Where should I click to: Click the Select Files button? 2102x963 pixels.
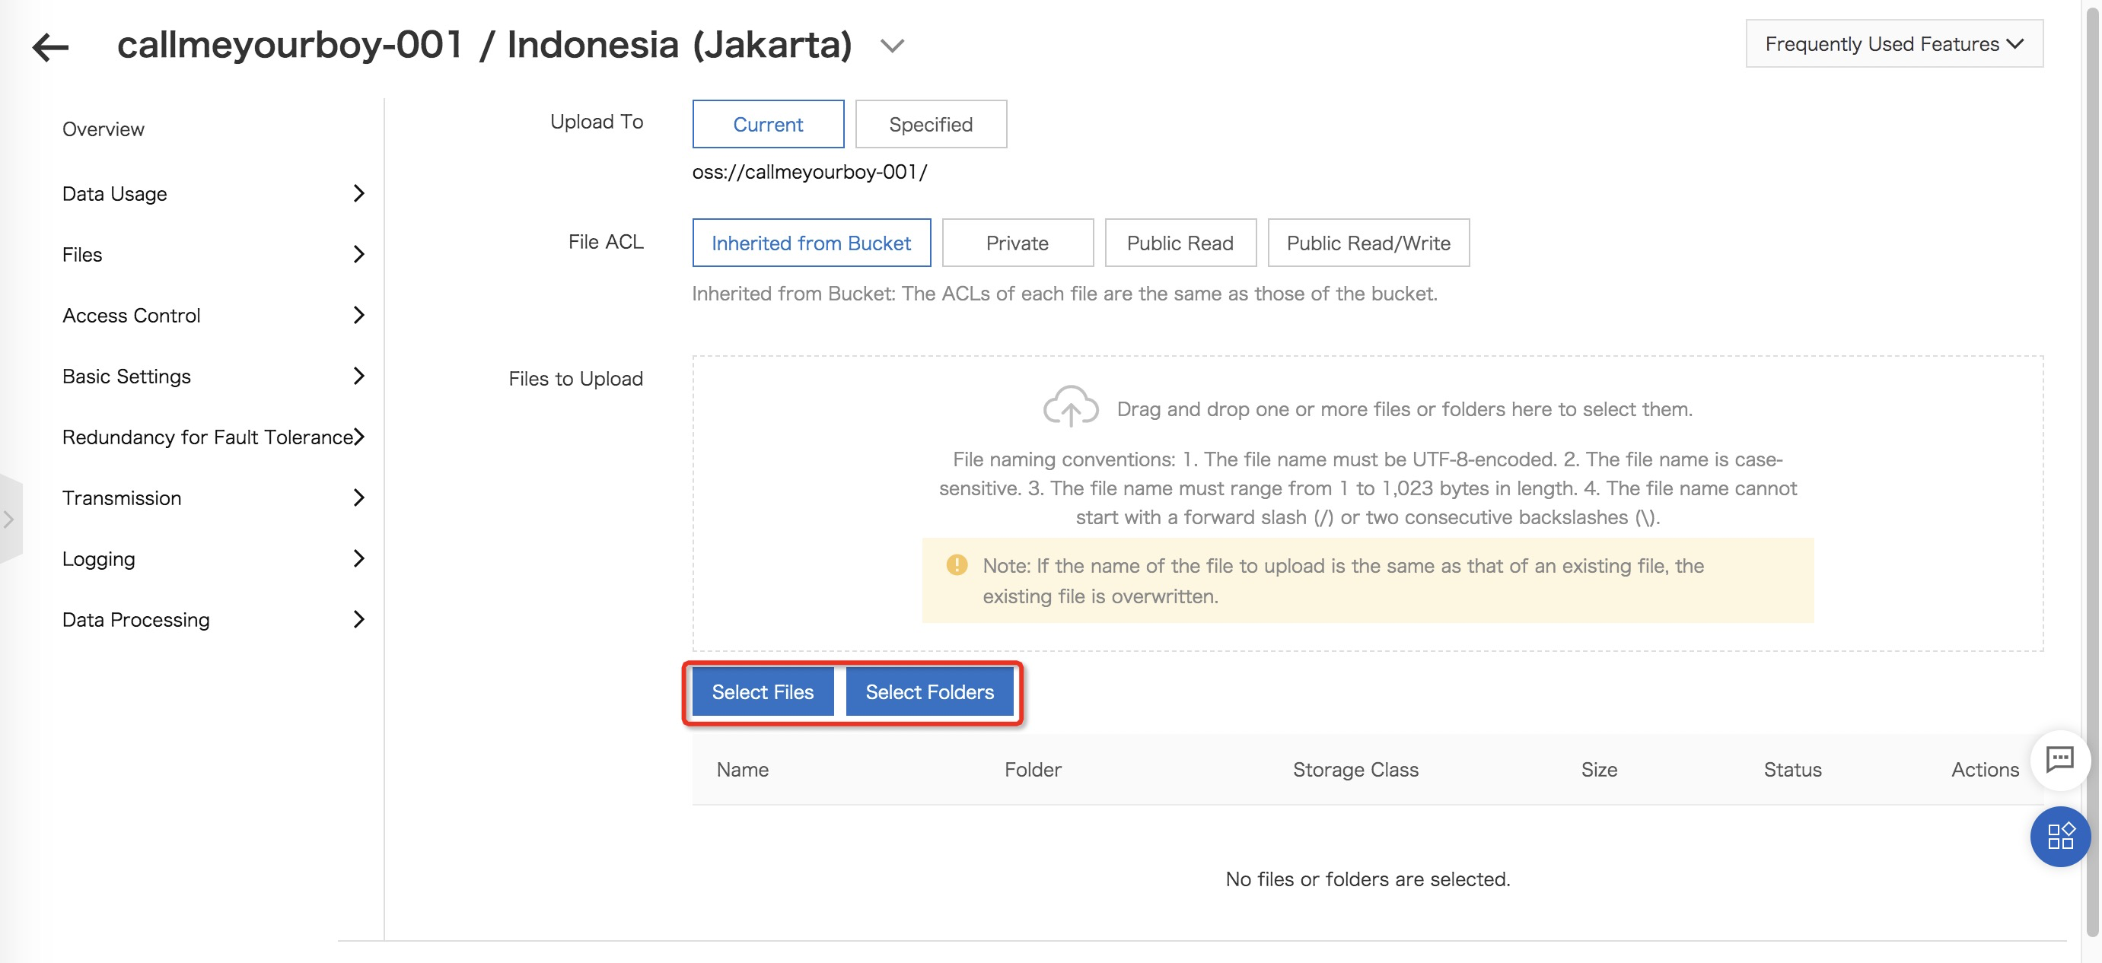pos(762,691)
